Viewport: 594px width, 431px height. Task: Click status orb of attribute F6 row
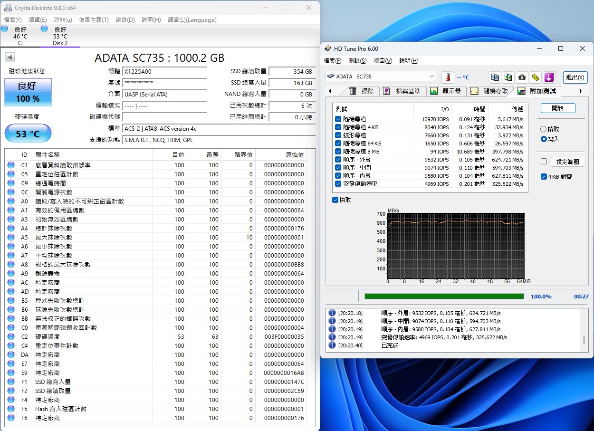(11, 418)
